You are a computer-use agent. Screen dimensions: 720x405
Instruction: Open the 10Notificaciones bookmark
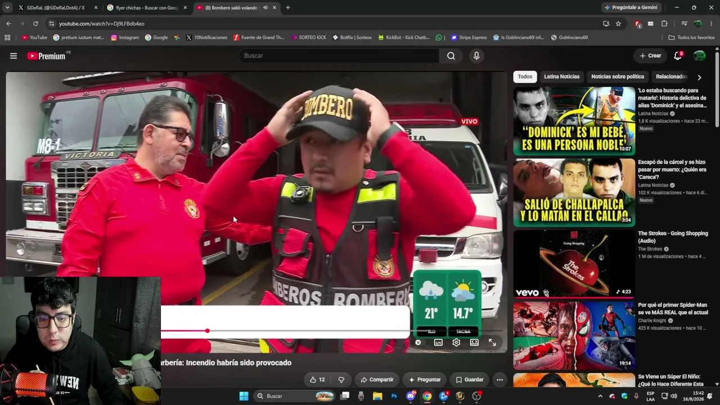(206, 38)
